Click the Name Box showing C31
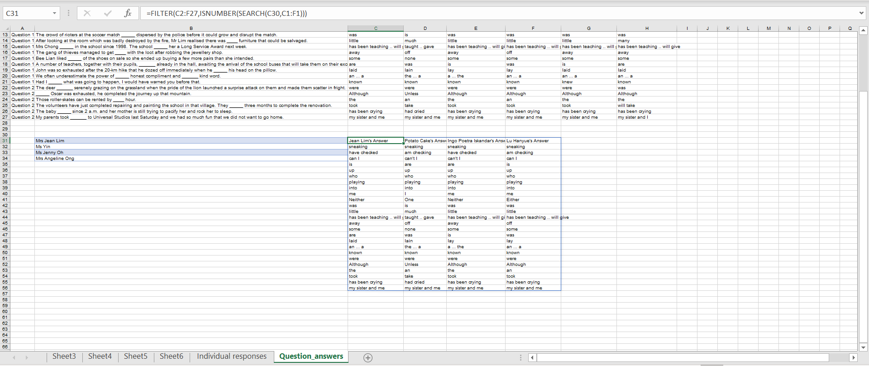 [x=26, y=13]
